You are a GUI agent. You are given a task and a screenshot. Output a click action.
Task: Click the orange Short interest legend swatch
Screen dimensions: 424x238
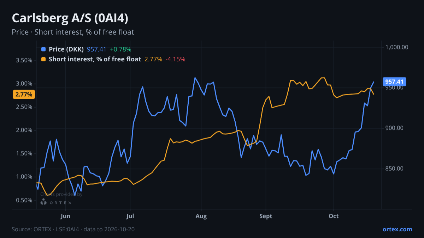coord(43,59)
